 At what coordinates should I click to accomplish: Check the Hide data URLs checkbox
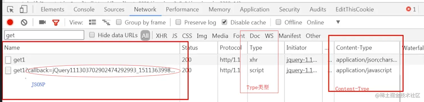pos(92,35)
